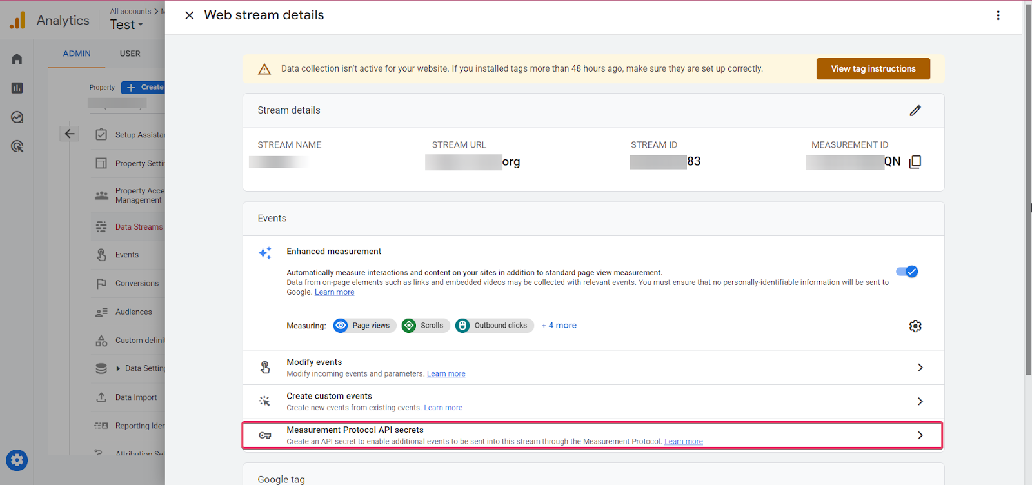This screenshot has height=485, width=1032.
Task: Show the + 4 more measuring events
Action: (x=559, y=326)
